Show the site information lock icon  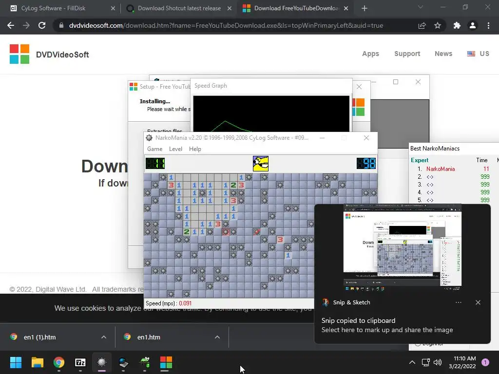pos(61,25)
